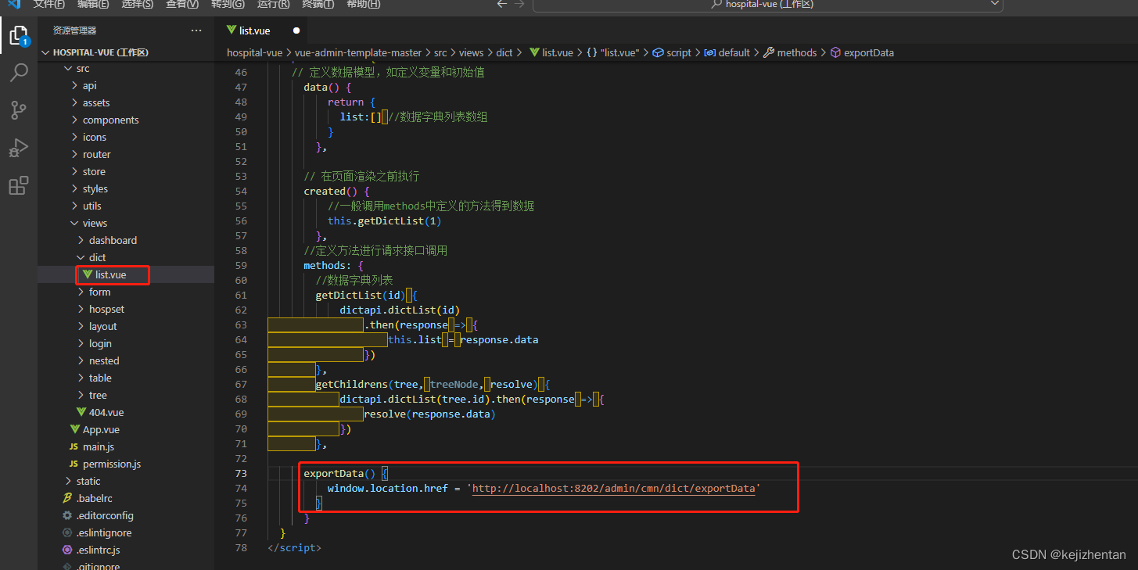This screenshot has width=1138, height=570.
Task: Click the localhost:8202 exportData URL in code
Action: tap(614, 489)
